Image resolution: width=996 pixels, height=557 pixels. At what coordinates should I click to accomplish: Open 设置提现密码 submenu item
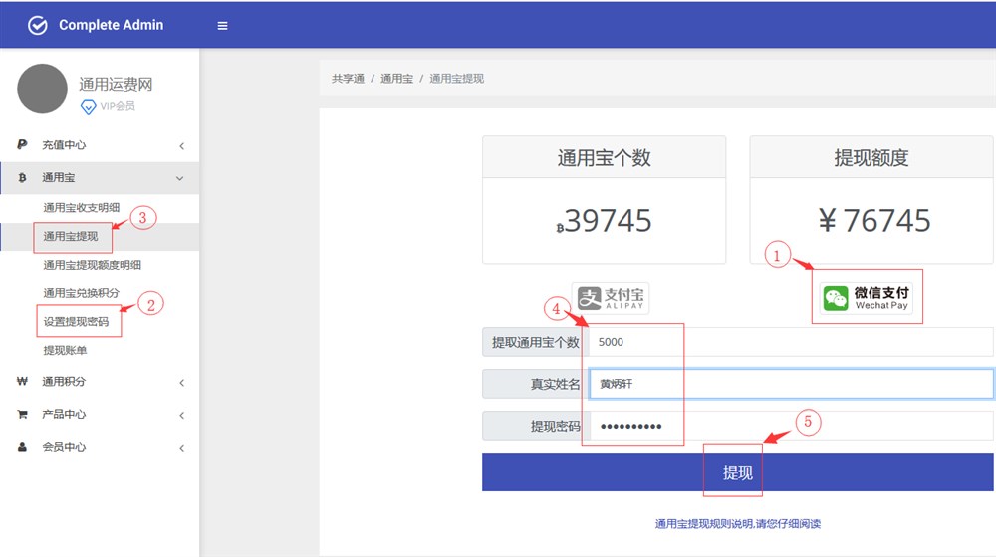coord(77,321)
